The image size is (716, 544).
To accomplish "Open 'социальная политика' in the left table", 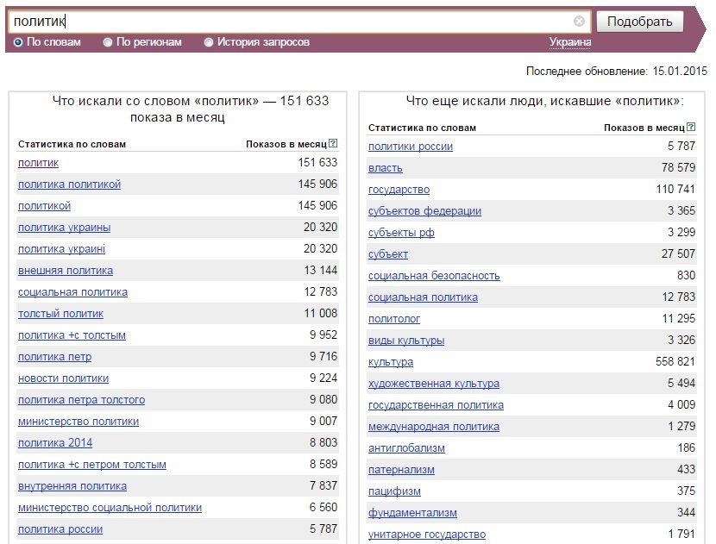I will pyautogui.click(x=73, y=292).
